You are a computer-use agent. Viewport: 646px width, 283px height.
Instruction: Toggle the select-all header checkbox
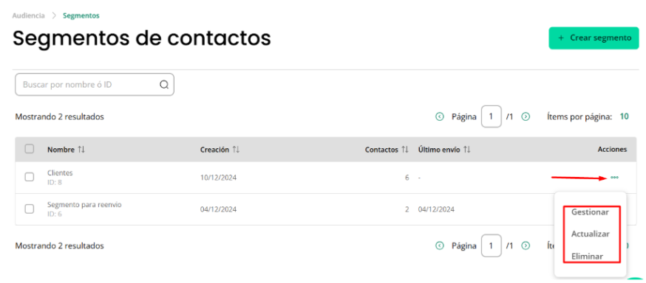30,149
